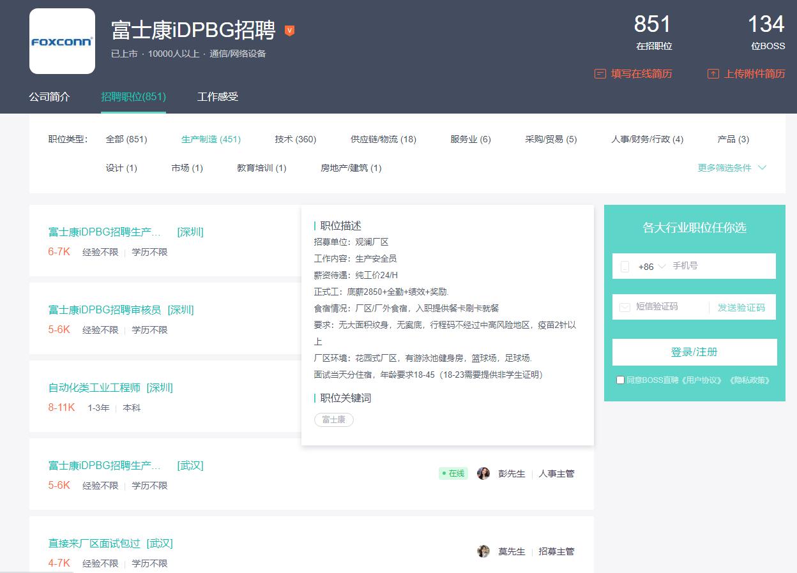Switch to the 公司简介 tab
The height and width of the screenshot is (573, 797).
[x=49, y=97]
